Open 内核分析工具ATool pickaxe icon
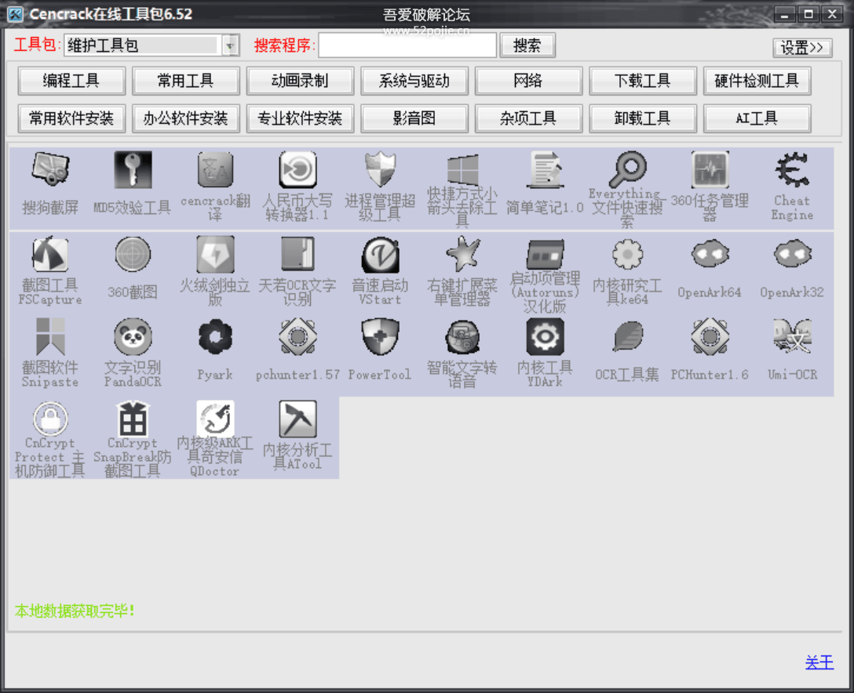Viewport: 854px width, 693px height. [297, 419]
